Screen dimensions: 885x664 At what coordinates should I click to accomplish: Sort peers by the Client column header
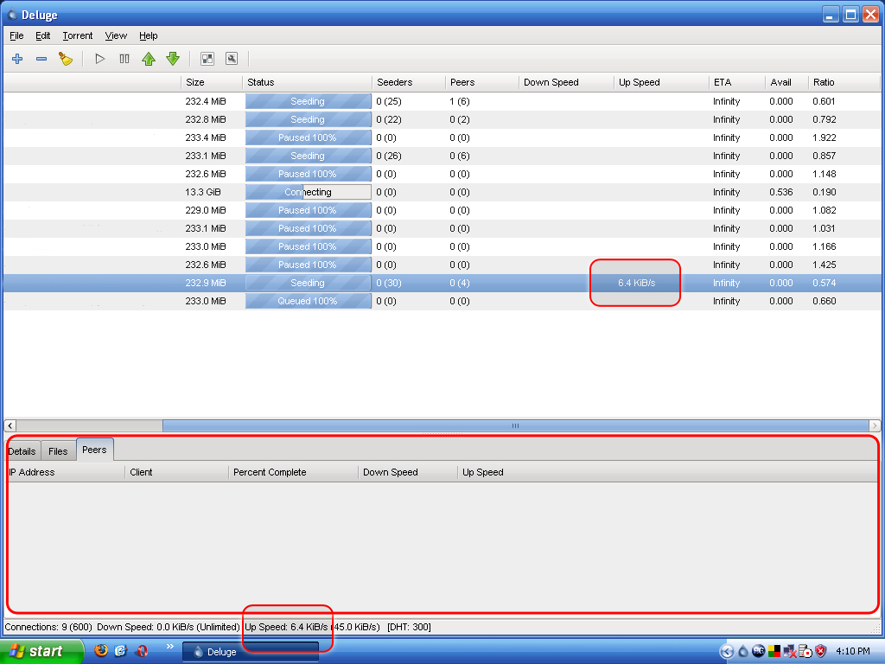(x=176, y=473)
